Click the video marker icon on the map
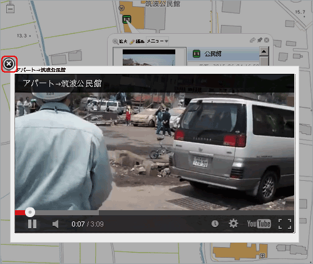The image size is (313, 264). pyautogui.click(x=126, y=19)
